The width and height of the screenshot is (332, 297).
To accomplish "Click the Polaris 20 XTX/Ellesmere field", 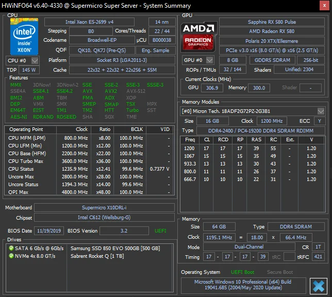I will pyautogui.click(x=272, y=41).
